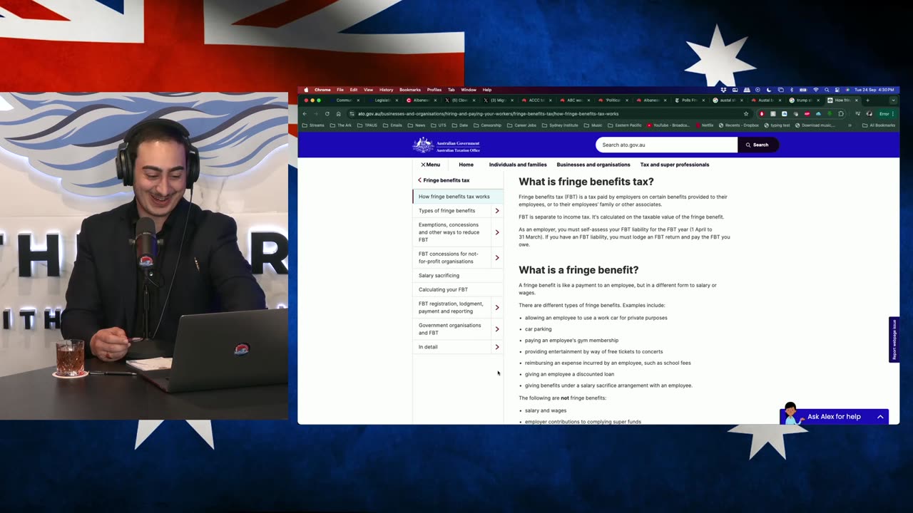Image resolution: width=913 pixels, height=513 pixels.
Task: Open the Bookmarks menu
Action: (x=410, y=90)
